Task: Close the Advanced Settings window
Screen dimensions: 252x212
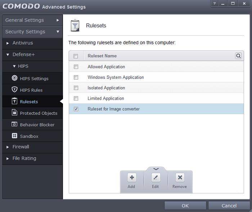Action: click(x=244, y=4)
